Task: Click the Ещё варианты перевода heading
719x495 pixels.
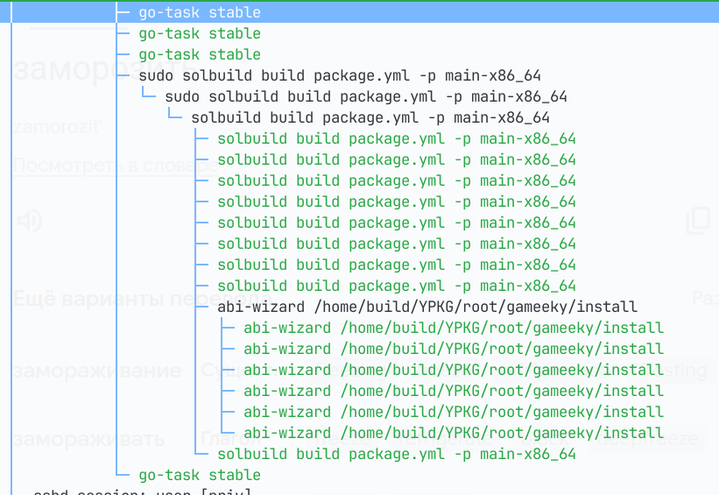Action: 114,298
